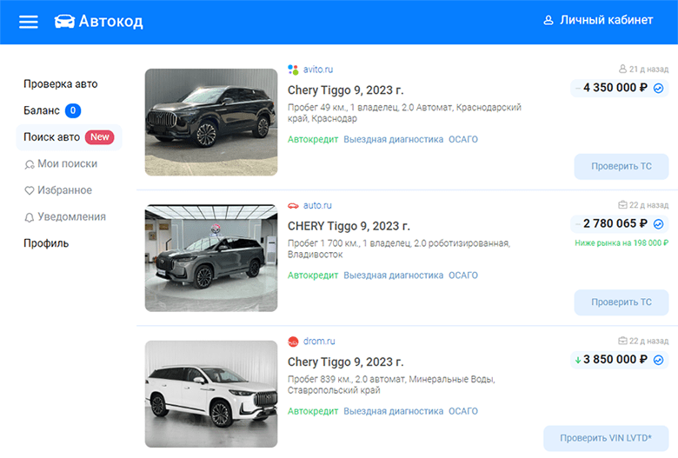
Task: Click Автокредит on the avito.ru listing
Action: pos(313,139)
